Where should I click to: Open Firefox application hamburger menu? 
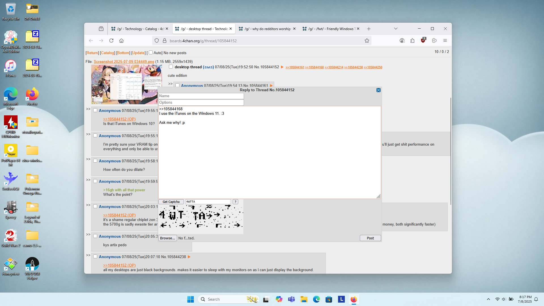coord(445,41)
